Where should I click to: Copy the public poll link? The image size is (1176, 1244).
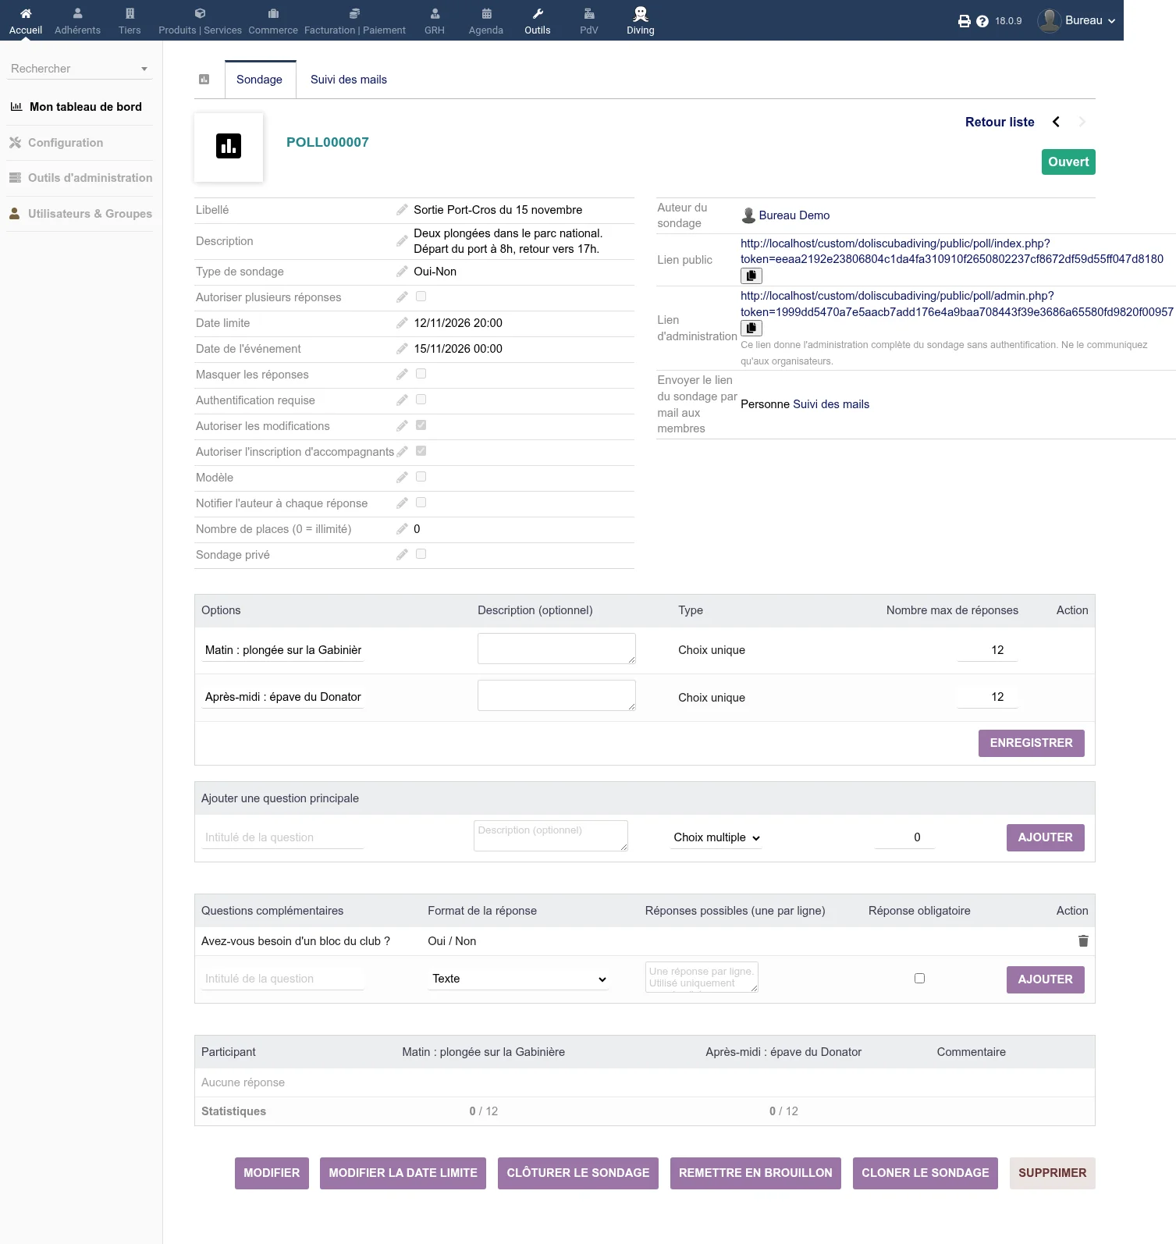[x=751, y=275]
